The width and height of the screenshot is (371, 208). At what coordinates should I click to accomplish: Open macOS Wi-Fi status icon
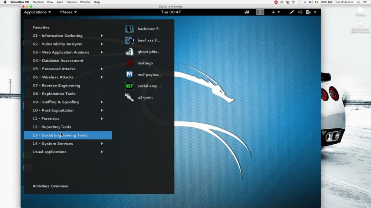click(293, 2)
